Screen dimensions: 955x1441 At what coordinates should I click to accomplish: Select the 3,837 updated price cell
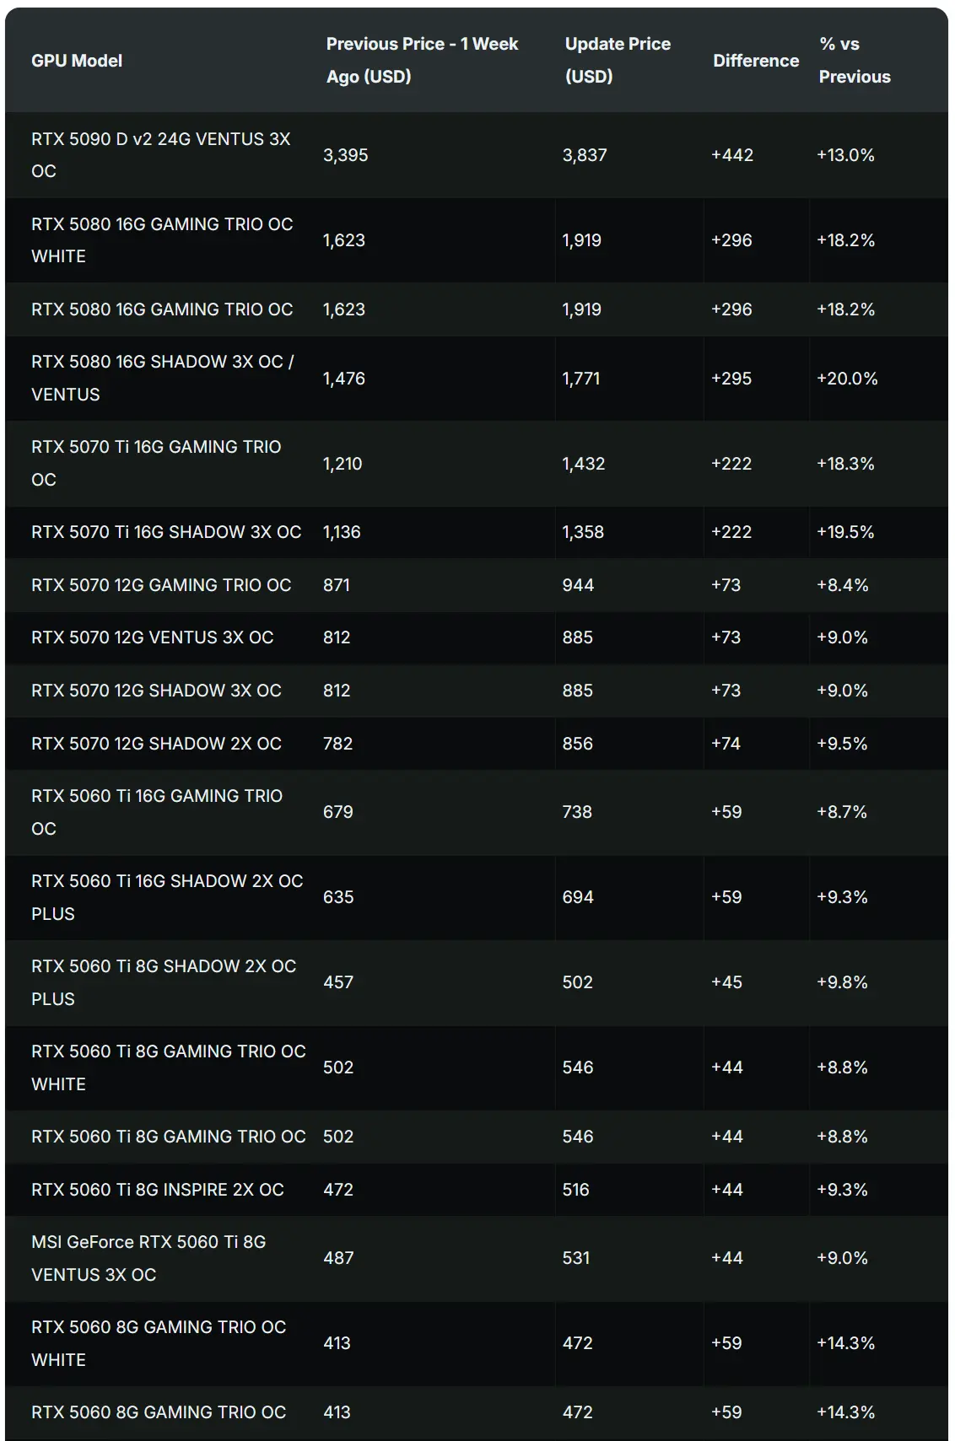pyautogui.click(x=585, y=155)
